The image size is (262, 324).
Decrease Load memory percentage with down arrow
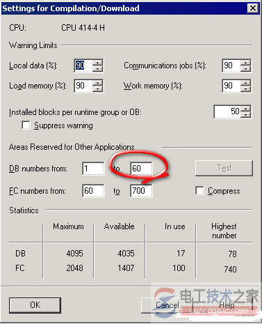click(98, 88)
